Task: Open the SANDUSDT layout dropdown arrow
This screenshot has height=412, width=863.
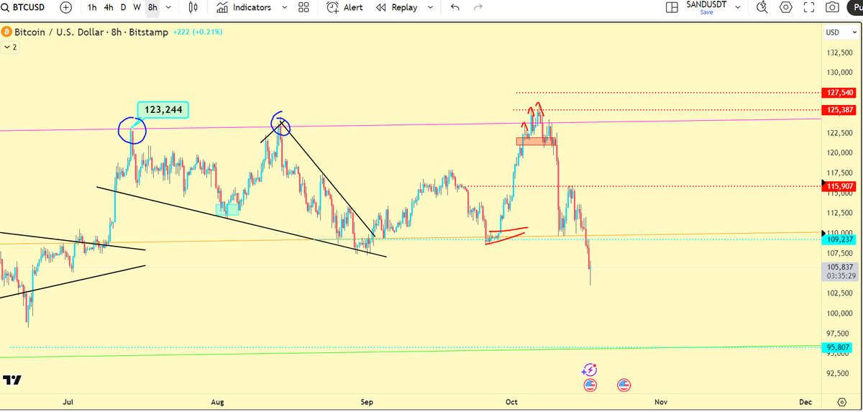Action: (737, 7)
